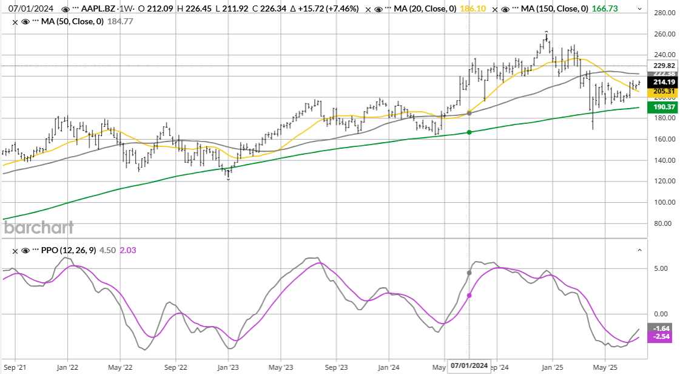
Task: Toggle PPO (12, 26, 9) indicator visibility
Action: click(25, 251)
